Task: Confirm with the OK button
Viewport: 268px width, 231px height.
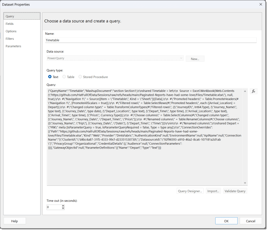Action: (226, 221)
